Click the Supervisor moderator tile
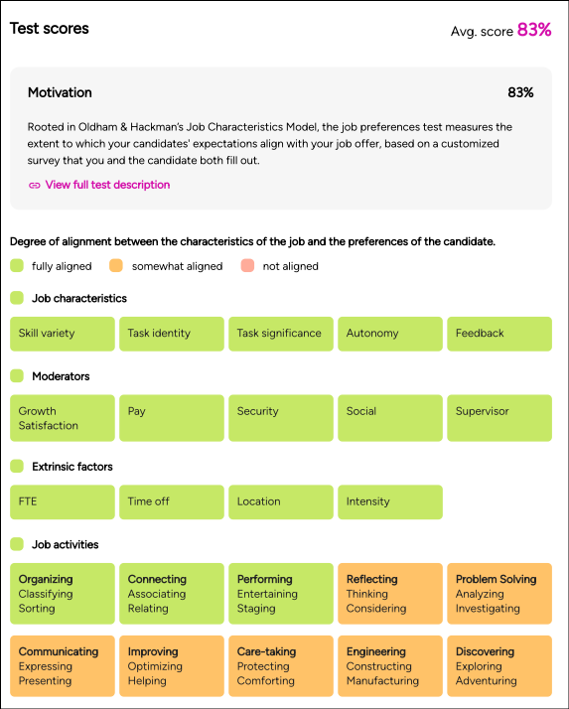This screenshot has height=709, width=569. click(x=499, y=418)
